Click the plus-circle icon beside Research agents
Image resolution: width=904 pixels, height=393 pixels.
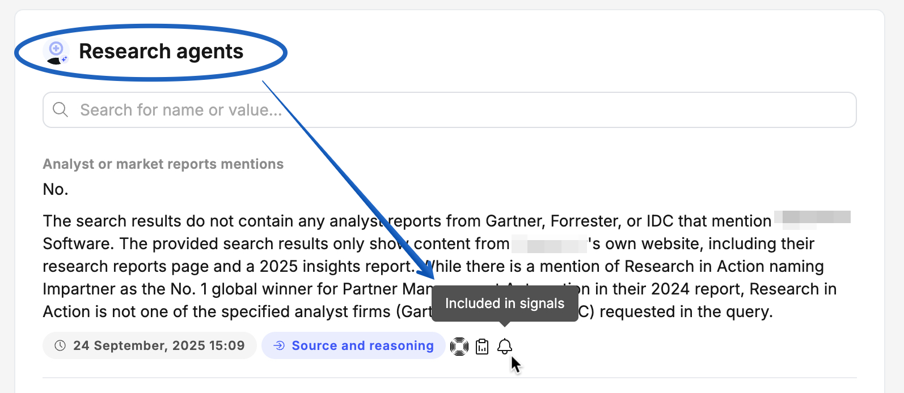point(55,48)
